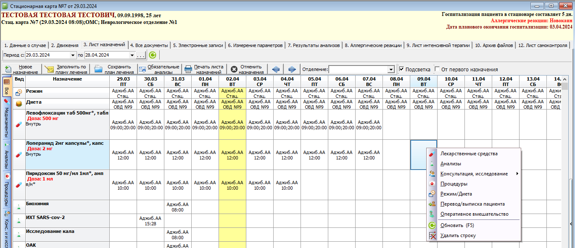Click the Отменить назначения button
The width and height of the screenshot is (575, 248).
point(247,69)
